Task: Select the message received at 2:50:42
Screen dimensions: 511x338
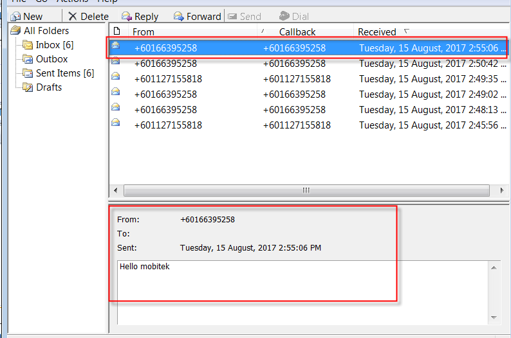Action: point(309,64)
